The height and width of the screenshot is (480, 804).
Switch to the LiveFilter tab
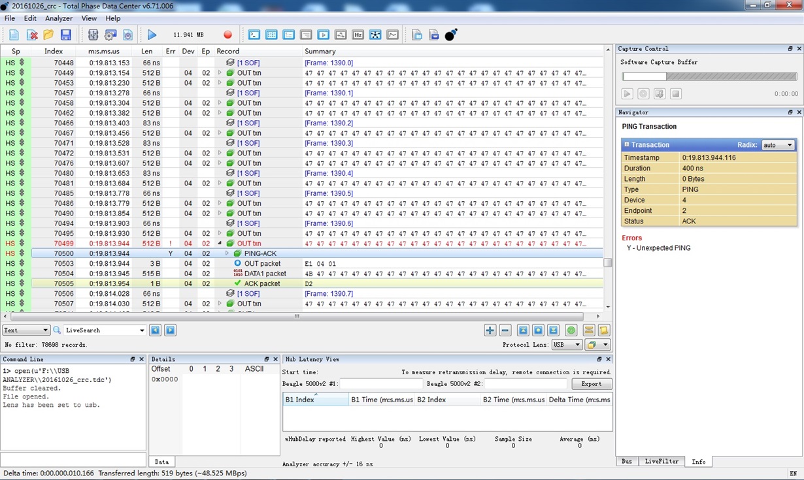[662, 462]
